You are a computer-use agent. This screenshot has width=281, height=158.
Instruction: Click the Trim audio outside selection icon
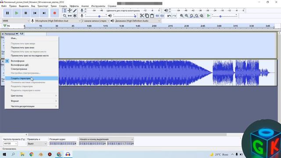point(157,16)
